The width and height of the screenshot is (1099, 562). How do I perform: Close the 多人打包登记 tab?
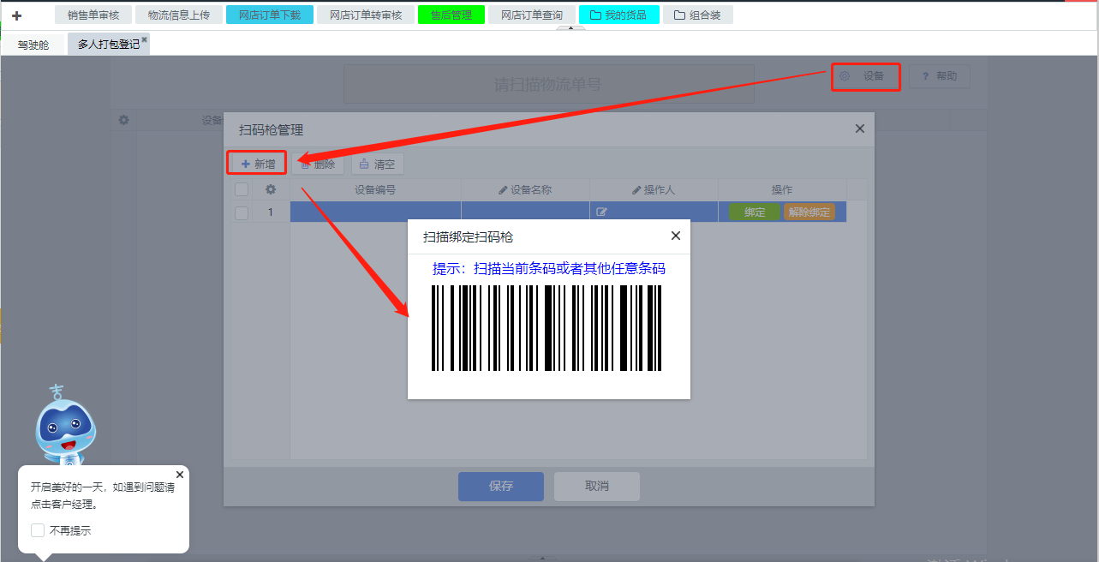point(145,39)
